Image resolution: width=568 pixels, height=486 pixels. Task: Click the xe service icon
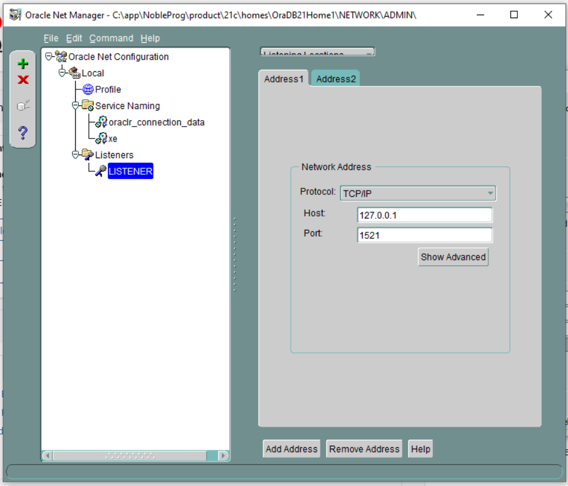(x=101, y=138)
